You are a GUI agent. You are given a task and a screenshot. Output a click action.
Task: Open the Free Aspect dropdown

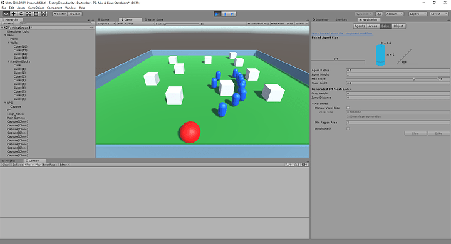135,24
